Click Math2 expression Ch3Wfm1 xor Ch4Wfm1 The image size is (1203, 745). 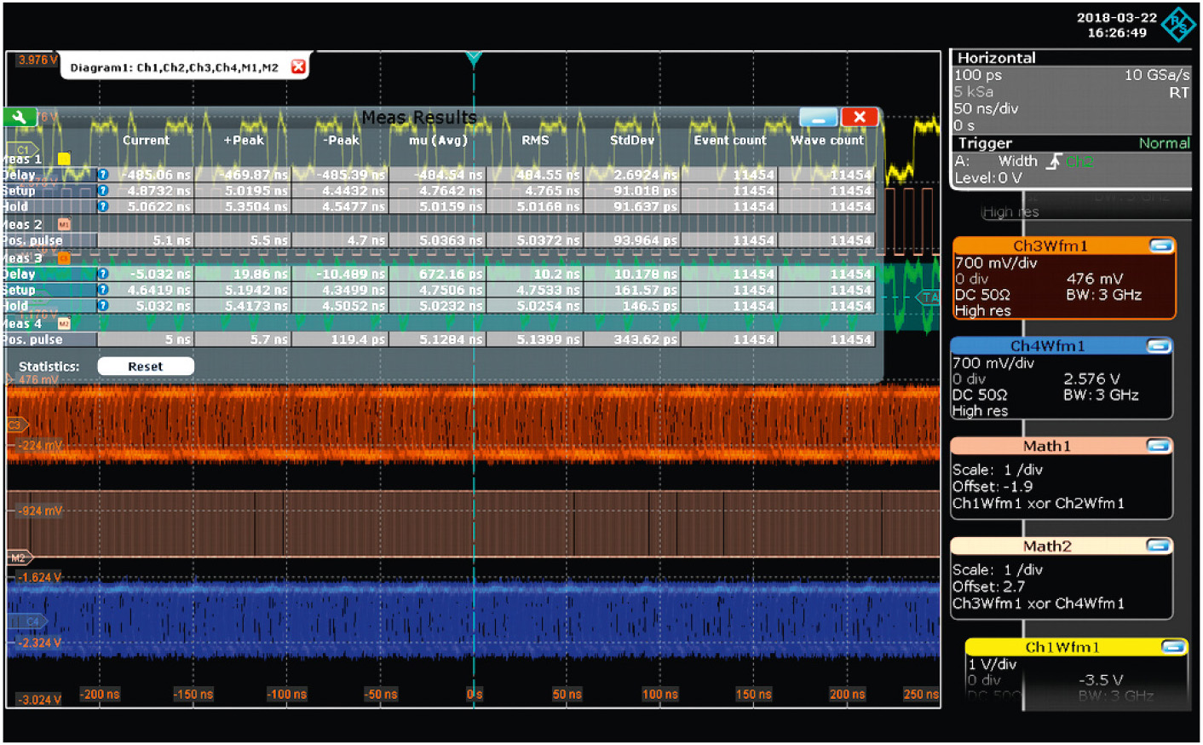pyautogui.click(x=1038, y=604)
